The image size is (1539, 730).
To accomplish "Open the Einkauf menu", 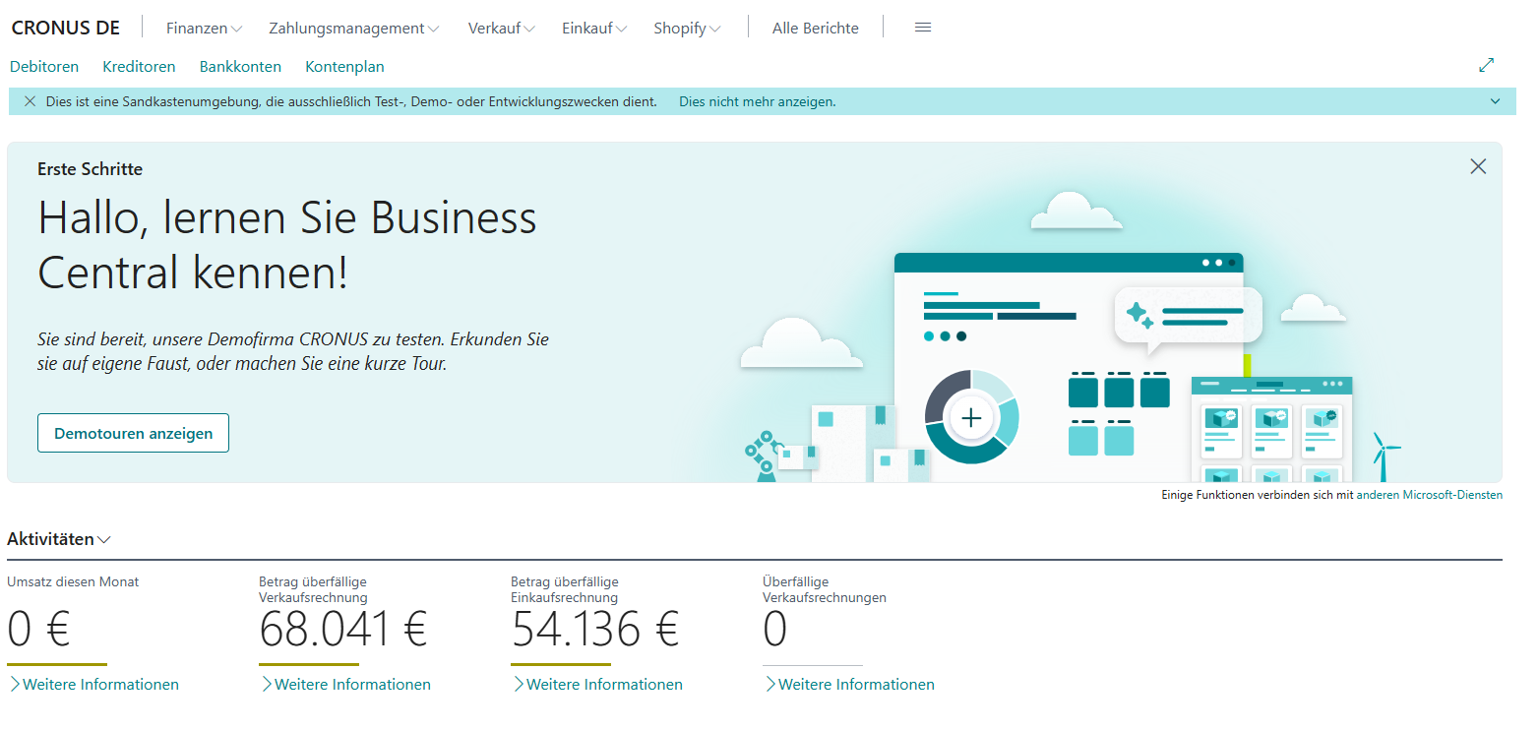I will 594,29.
